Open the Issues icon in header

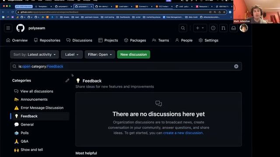click(213, 28)
